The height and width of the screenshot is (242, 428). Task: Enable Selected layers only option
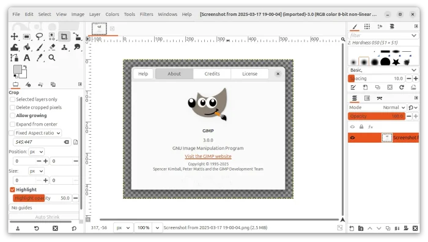[12, 99]
